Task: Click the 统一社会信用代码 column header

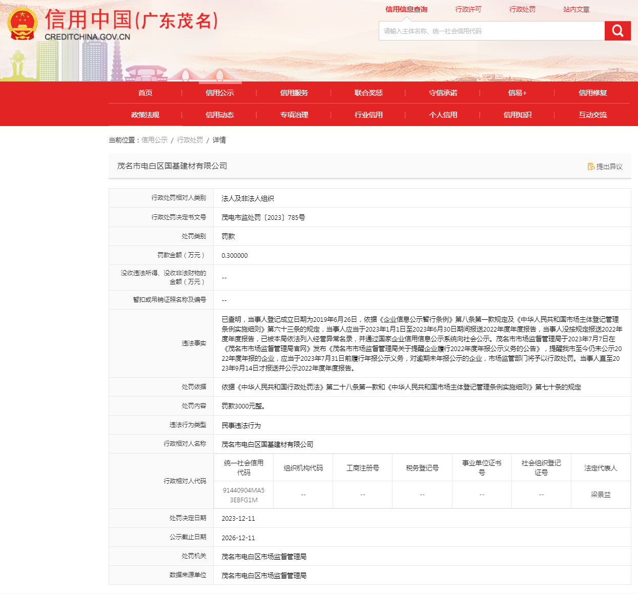Action: point(244,467)
